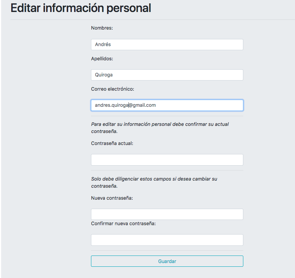
Task: Click the typed surname 'Quiroga'
Action: [x=104, y=75]
